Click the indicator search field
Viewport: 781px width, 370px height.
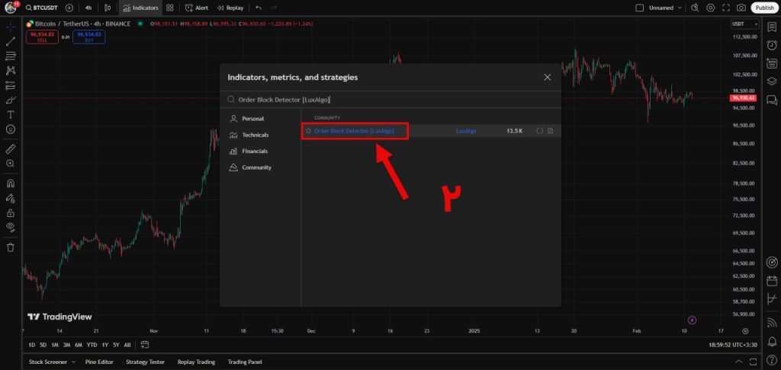pyautogui.click(x=390, y=100)
